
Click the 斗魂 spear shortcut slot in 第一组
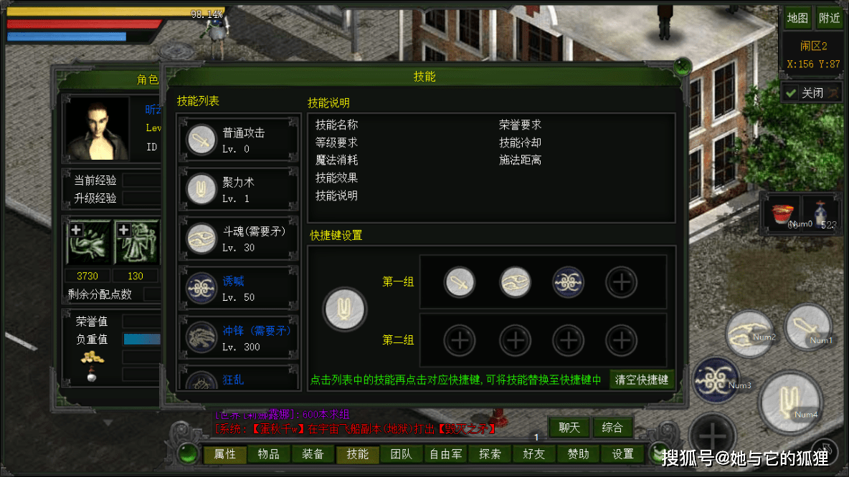tap(515, 282)
